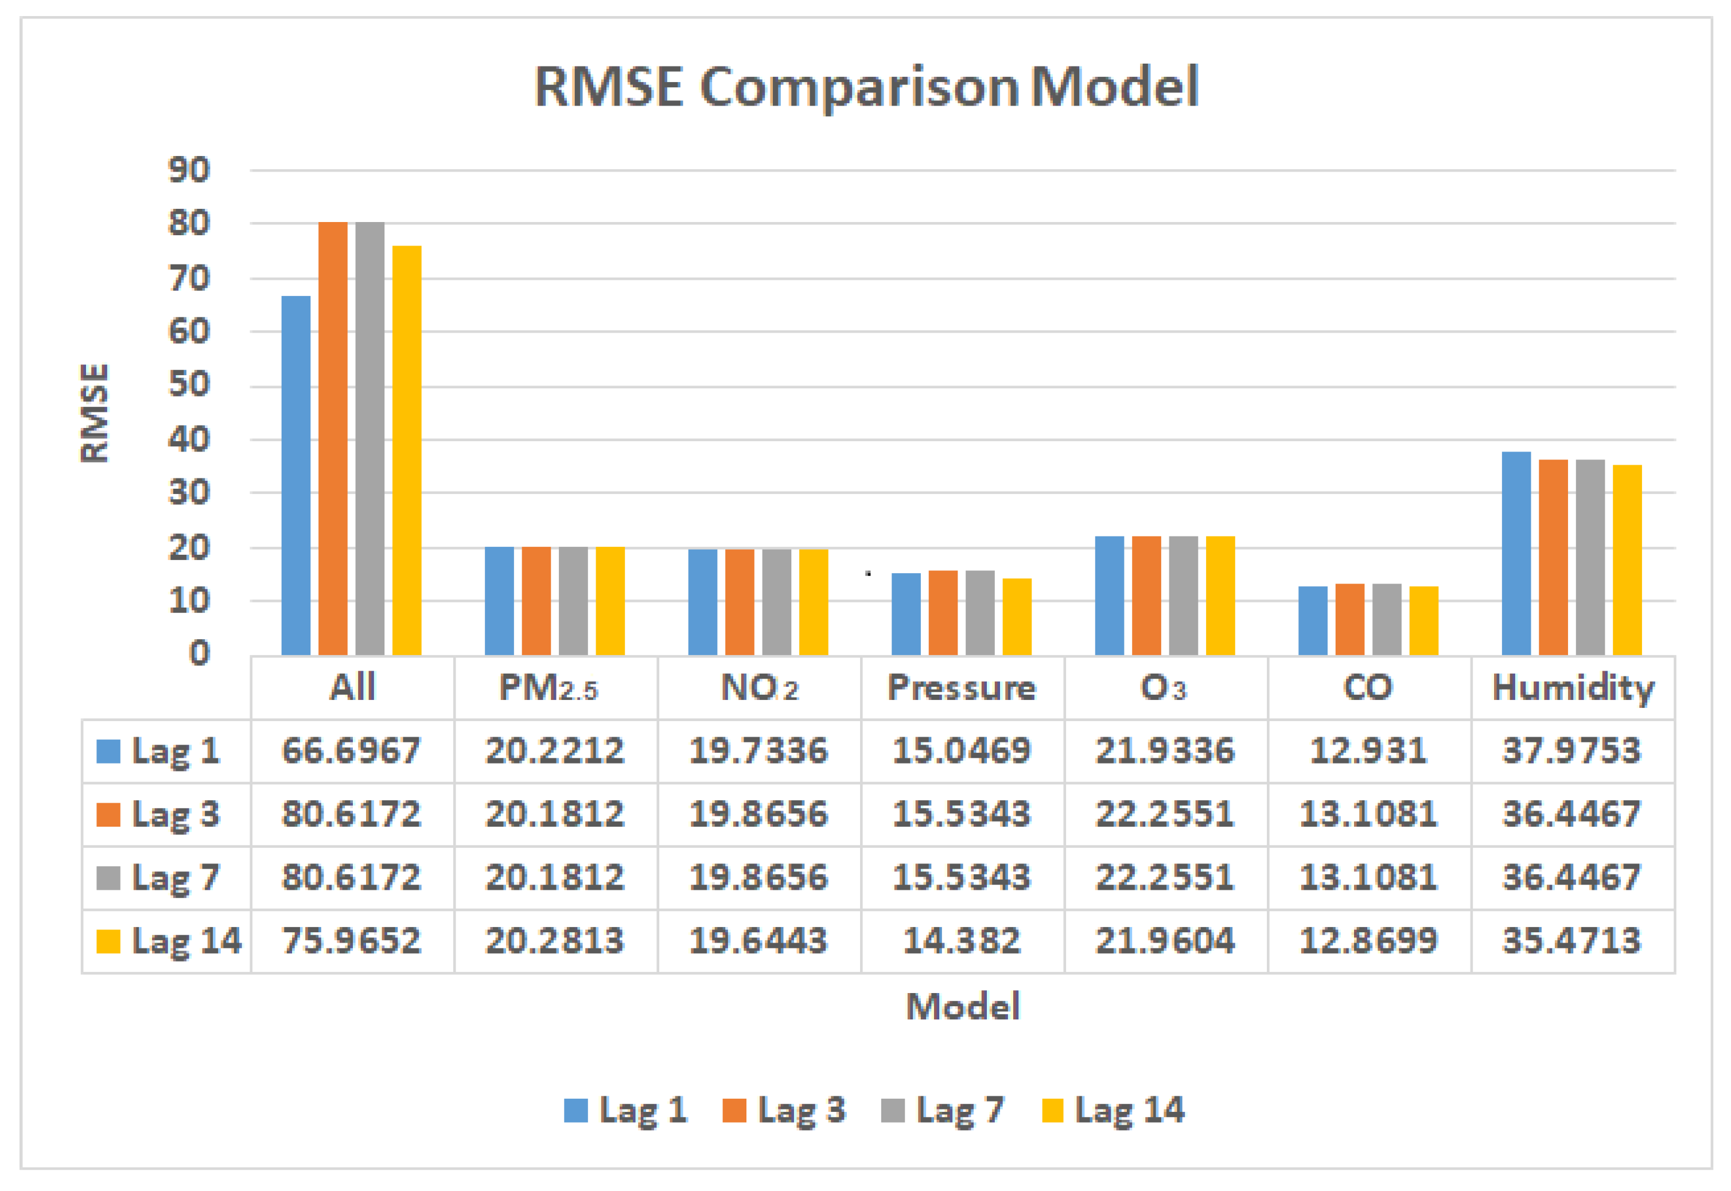Select the tallest orange bar in All group
The image size is (1731, 1191).
pyautogui.click(x=333, y=439)
